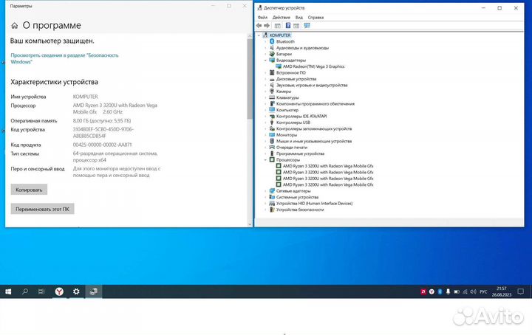
Task: Open the notification center icon
Action: point(521,291)
